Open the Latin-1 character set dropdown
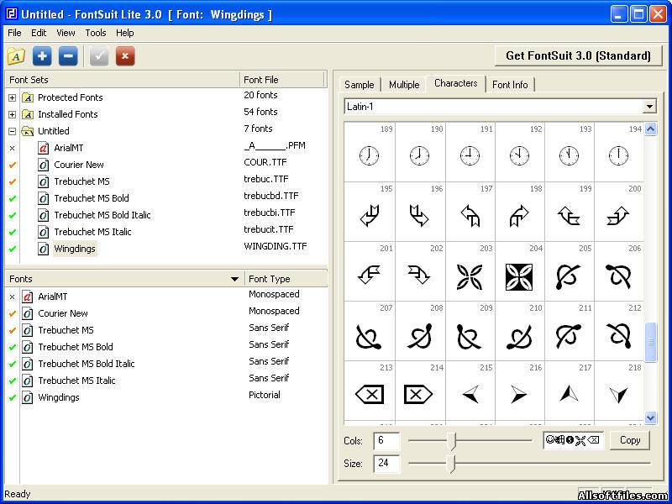This screenshot has width=672, height=504. point(649,107)
